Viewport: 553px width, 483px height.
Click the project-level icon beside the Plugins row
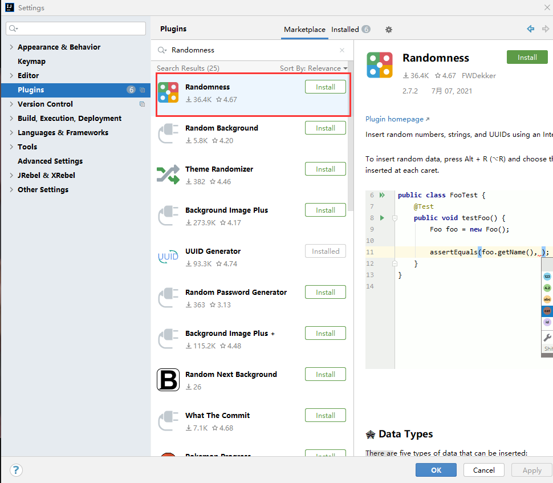coord(142,90)
